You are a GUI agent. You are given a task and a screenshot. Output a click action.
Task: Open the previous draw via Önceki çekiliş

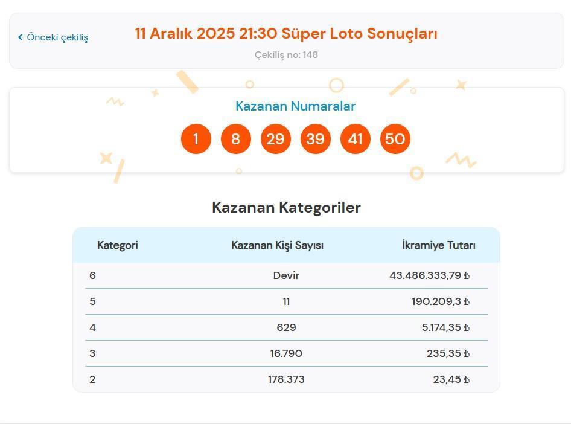pyautogui.click(x=58, y=37)
